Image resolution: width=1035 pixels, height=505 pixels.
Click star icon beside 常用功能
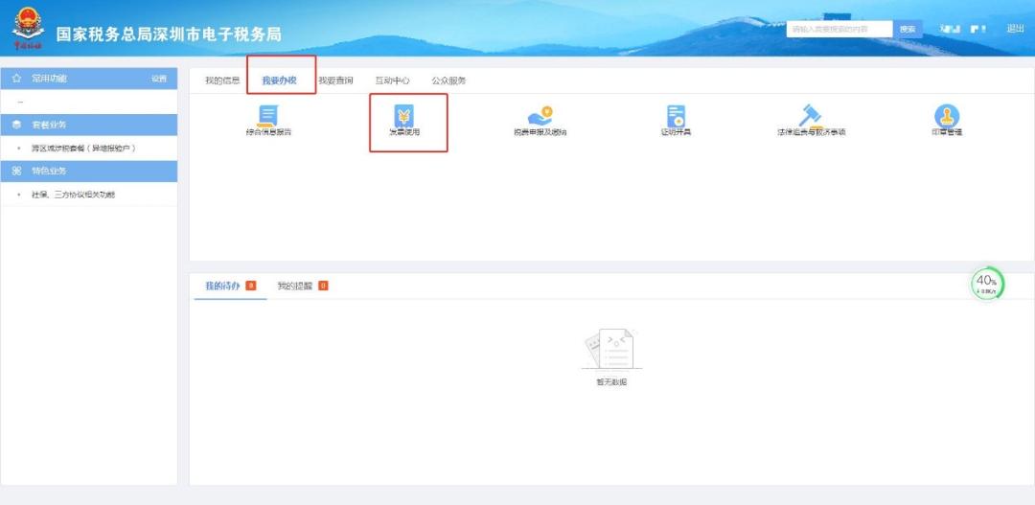16,79
